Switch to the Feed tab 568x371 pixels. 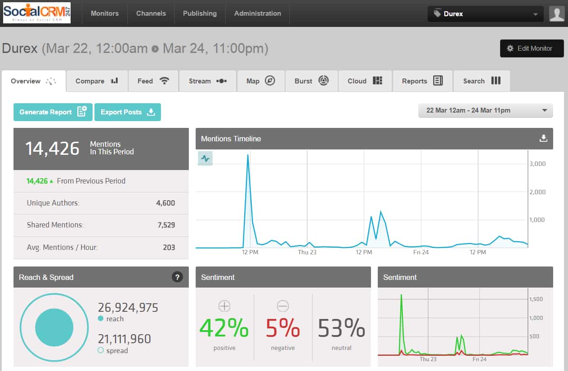click(153, 81)
